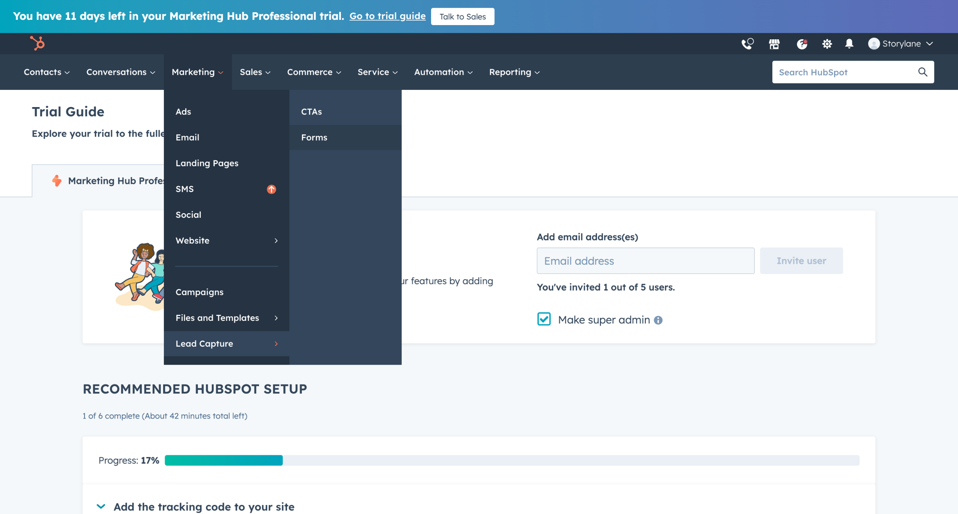Viewport: 958px width, 514px height.
Task: Open the Service dropdown
Action: pos(377,72)
